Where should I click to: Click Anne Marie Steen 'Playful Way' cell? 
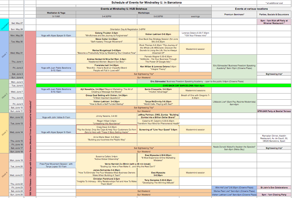click(x=107, y=138)
